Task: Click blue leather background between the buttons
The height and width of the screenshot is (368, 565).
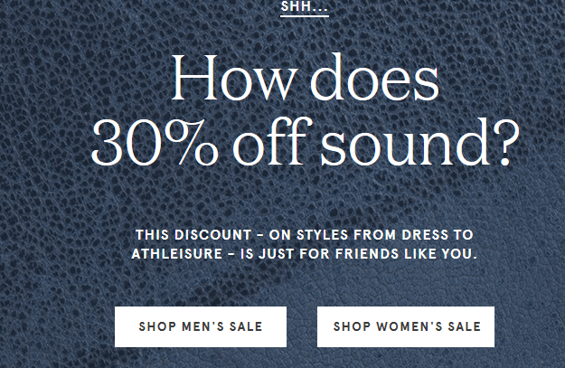Action: pyautogui.click(x=302, y=327)
